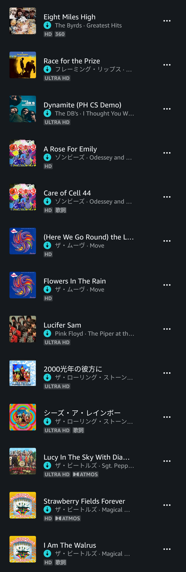Open more options for Eight Miles High

pyautogui.click(x=167, y=21)
